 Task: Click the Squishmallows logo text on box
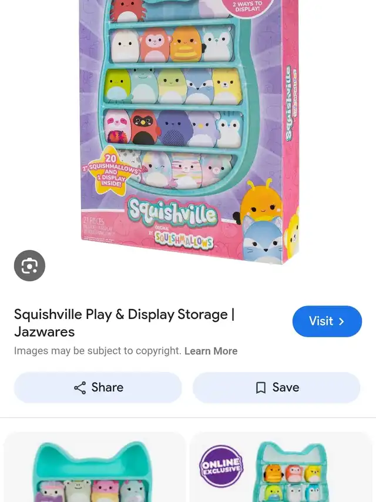pyautogui.click(x=183, y=241)
